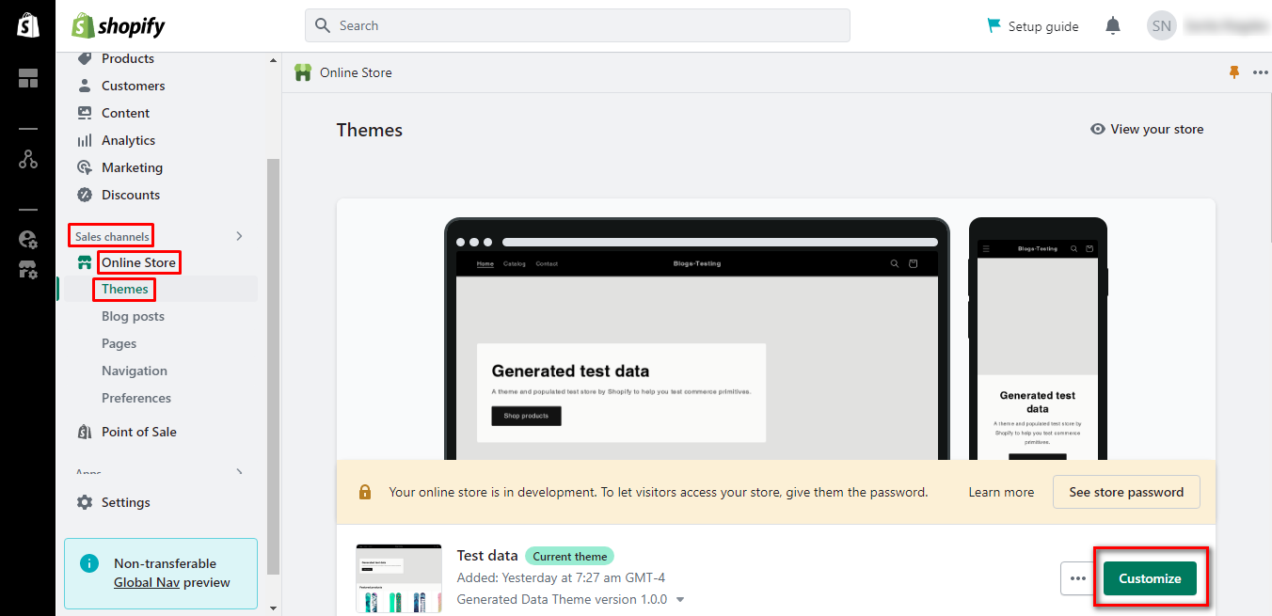Click the See store password button
The image size is (1272, 616).
pyautogui.click(x=1126, y=492)
